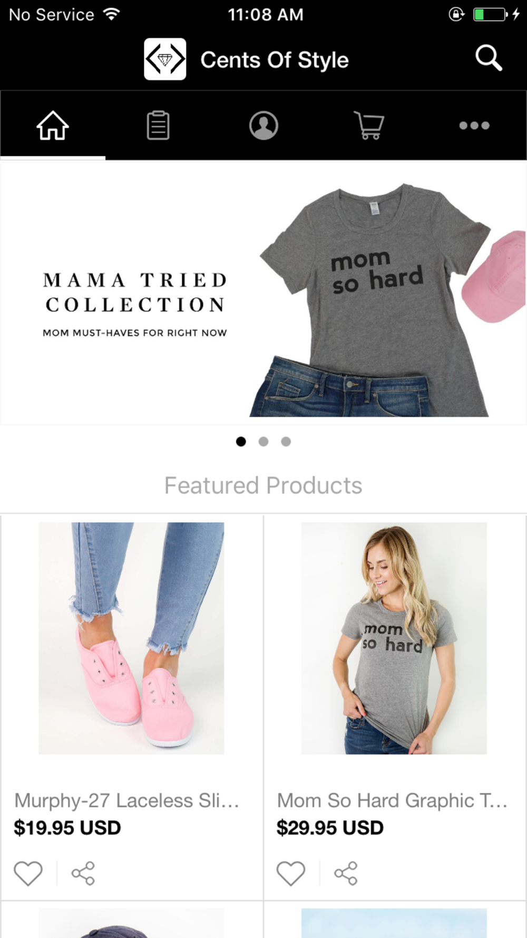Jump to the third carousel dot
527x938 pixels.
(x=286, y=442)
